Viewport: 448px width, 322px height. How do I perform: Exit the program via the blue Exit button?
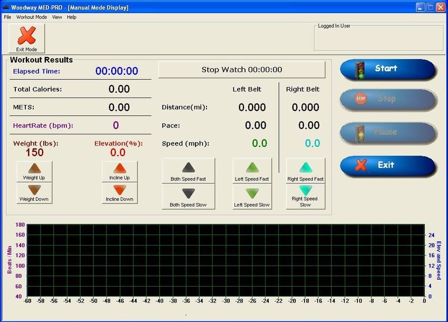pos(388,165)
